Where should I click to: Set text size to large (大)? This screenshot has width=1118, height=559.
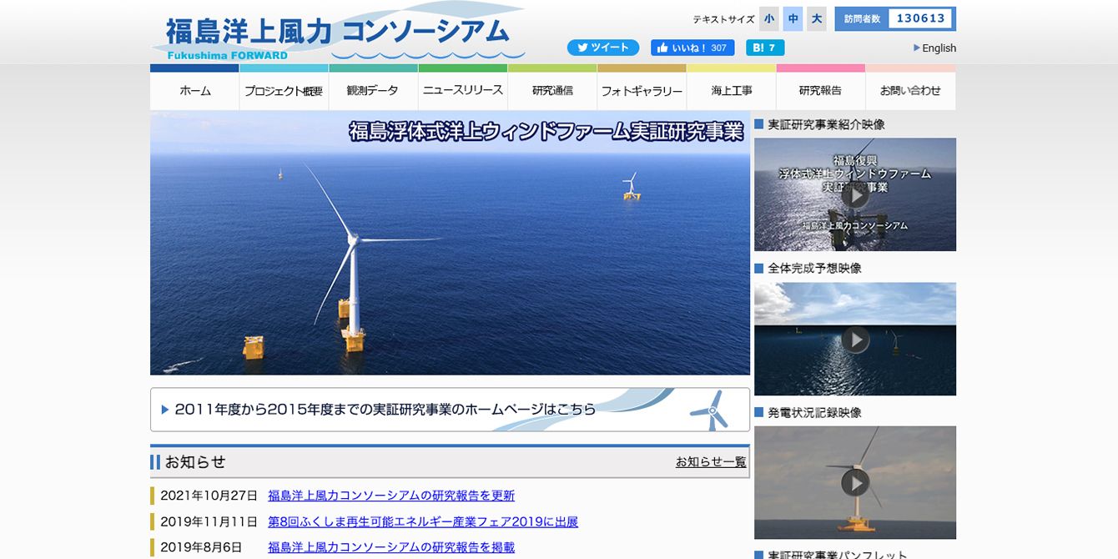(x=816, y=18)
